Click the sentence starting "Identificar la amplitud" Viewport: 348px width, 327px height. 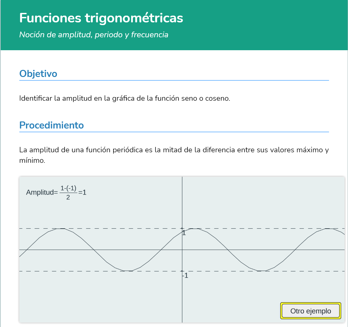click(125, 99)
